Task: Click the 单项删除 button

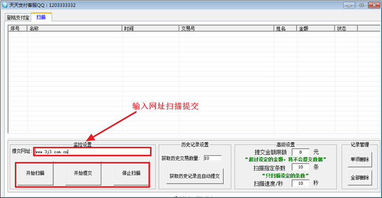Action: (360, 159)
